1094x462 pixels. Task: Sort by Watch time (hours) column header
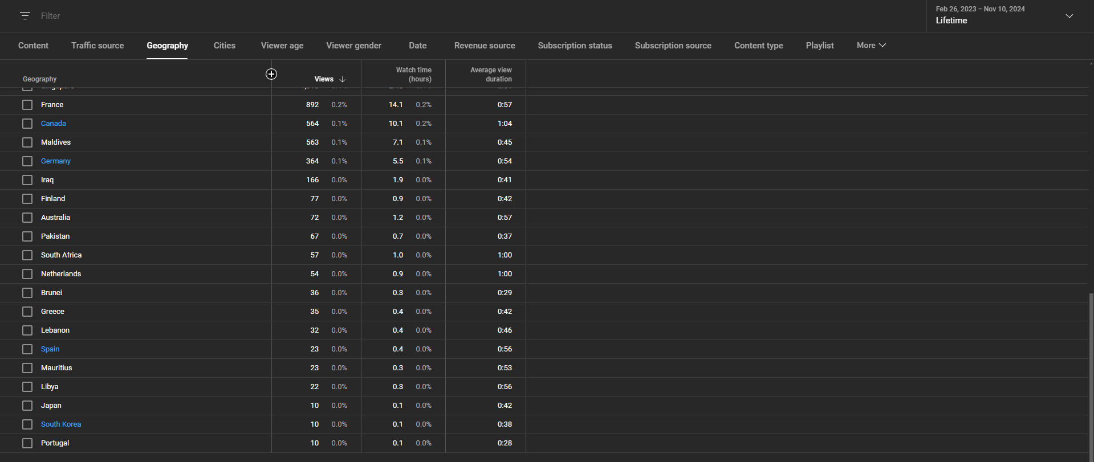click(413, 75)
